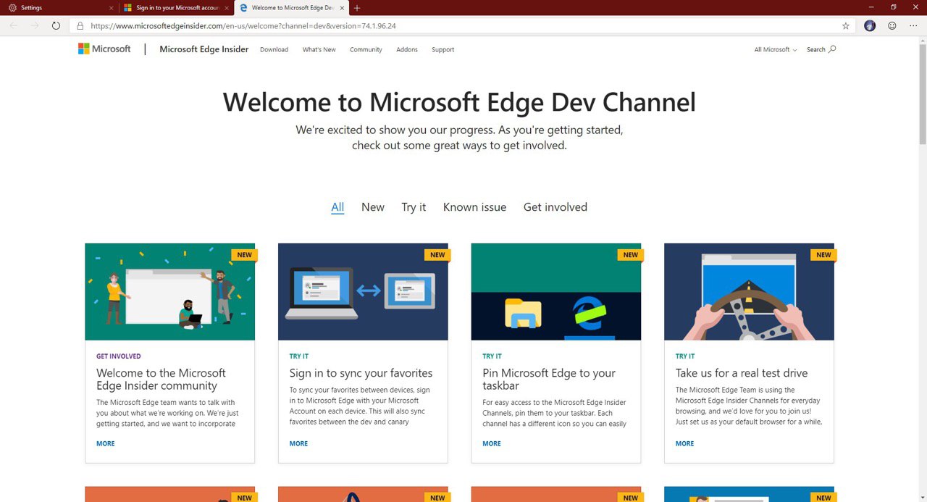Open 'Sign in to sync your favorites' heading
927x502 pixels.
point(361,373)
